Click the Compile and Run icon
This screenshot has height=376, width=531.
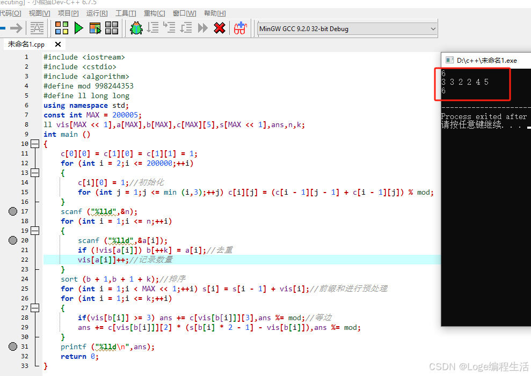(x=95, y=28)
